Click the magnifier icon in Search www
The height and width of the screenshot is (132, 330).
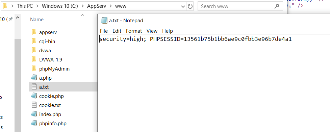(x=277, y=6)
